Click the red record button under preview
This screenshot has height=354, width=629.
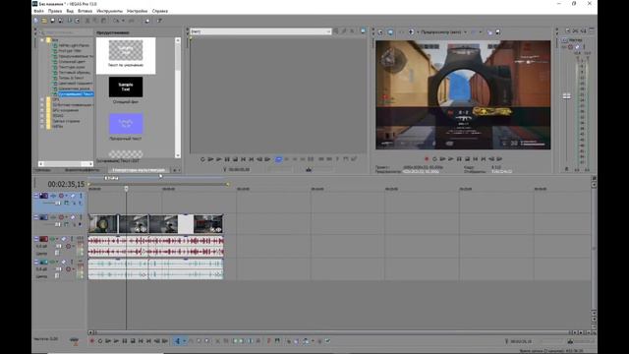tap(427, 159)
